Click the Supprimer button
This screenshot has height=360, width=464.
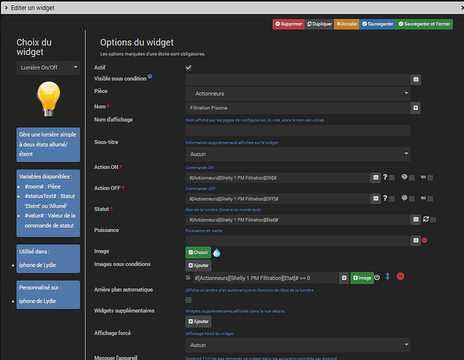coord(288,24)
